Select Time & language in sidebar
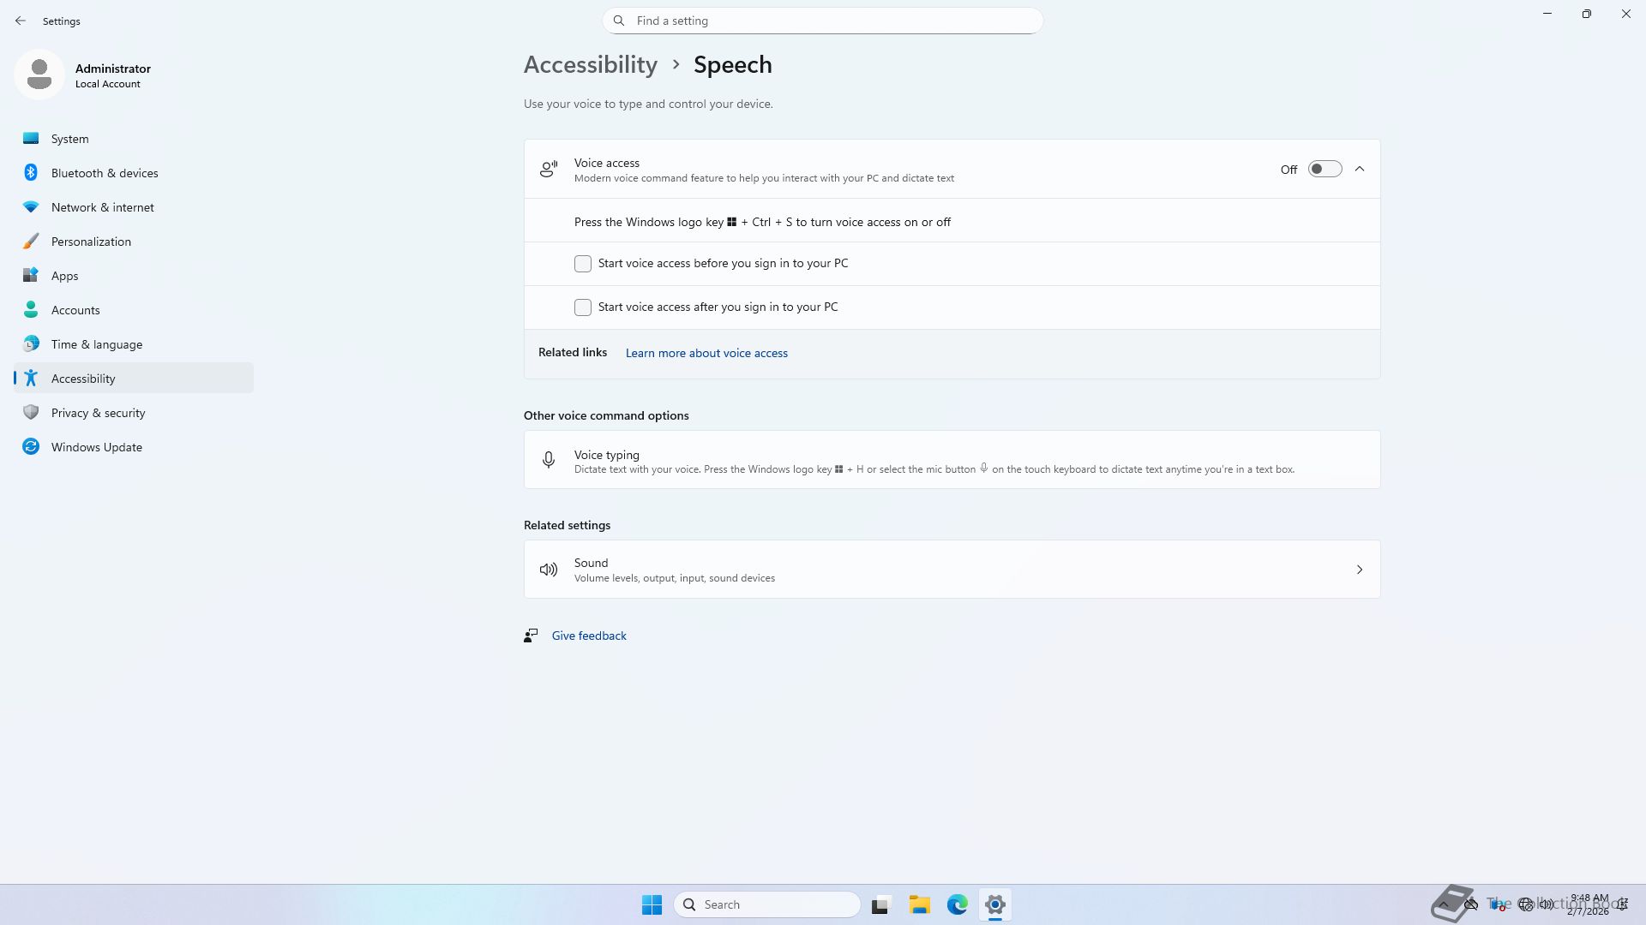1646x925 pixels. [96, 344]
